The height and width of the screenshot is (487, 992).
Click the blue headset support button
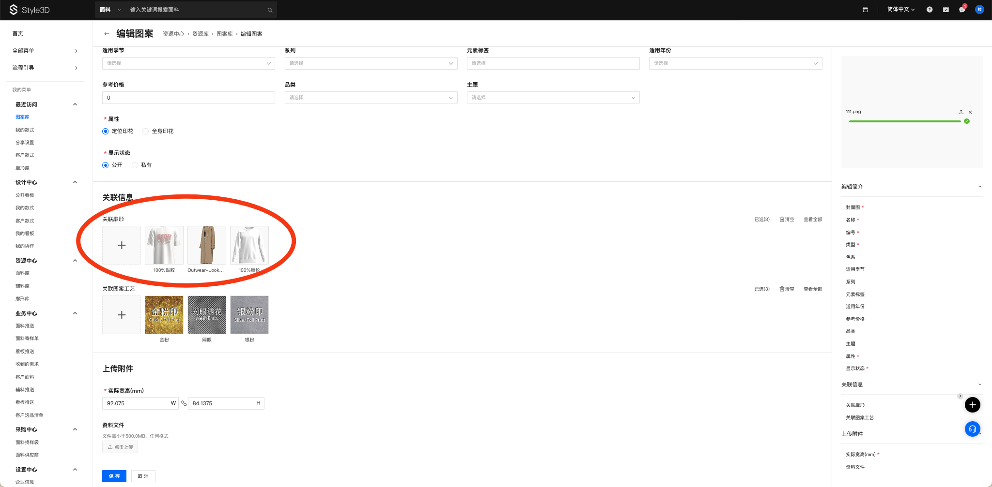(972, 429)
